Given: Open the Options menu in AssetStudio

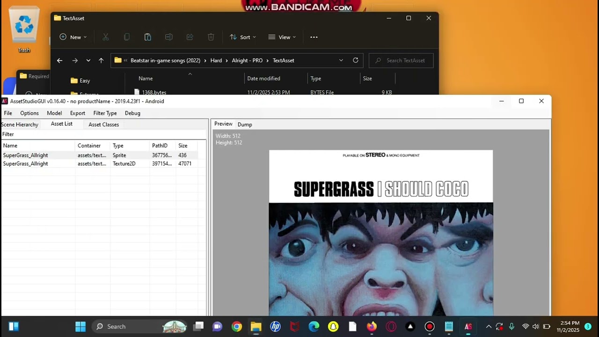Looking at the screenshot, I should (x=29, y=113).
